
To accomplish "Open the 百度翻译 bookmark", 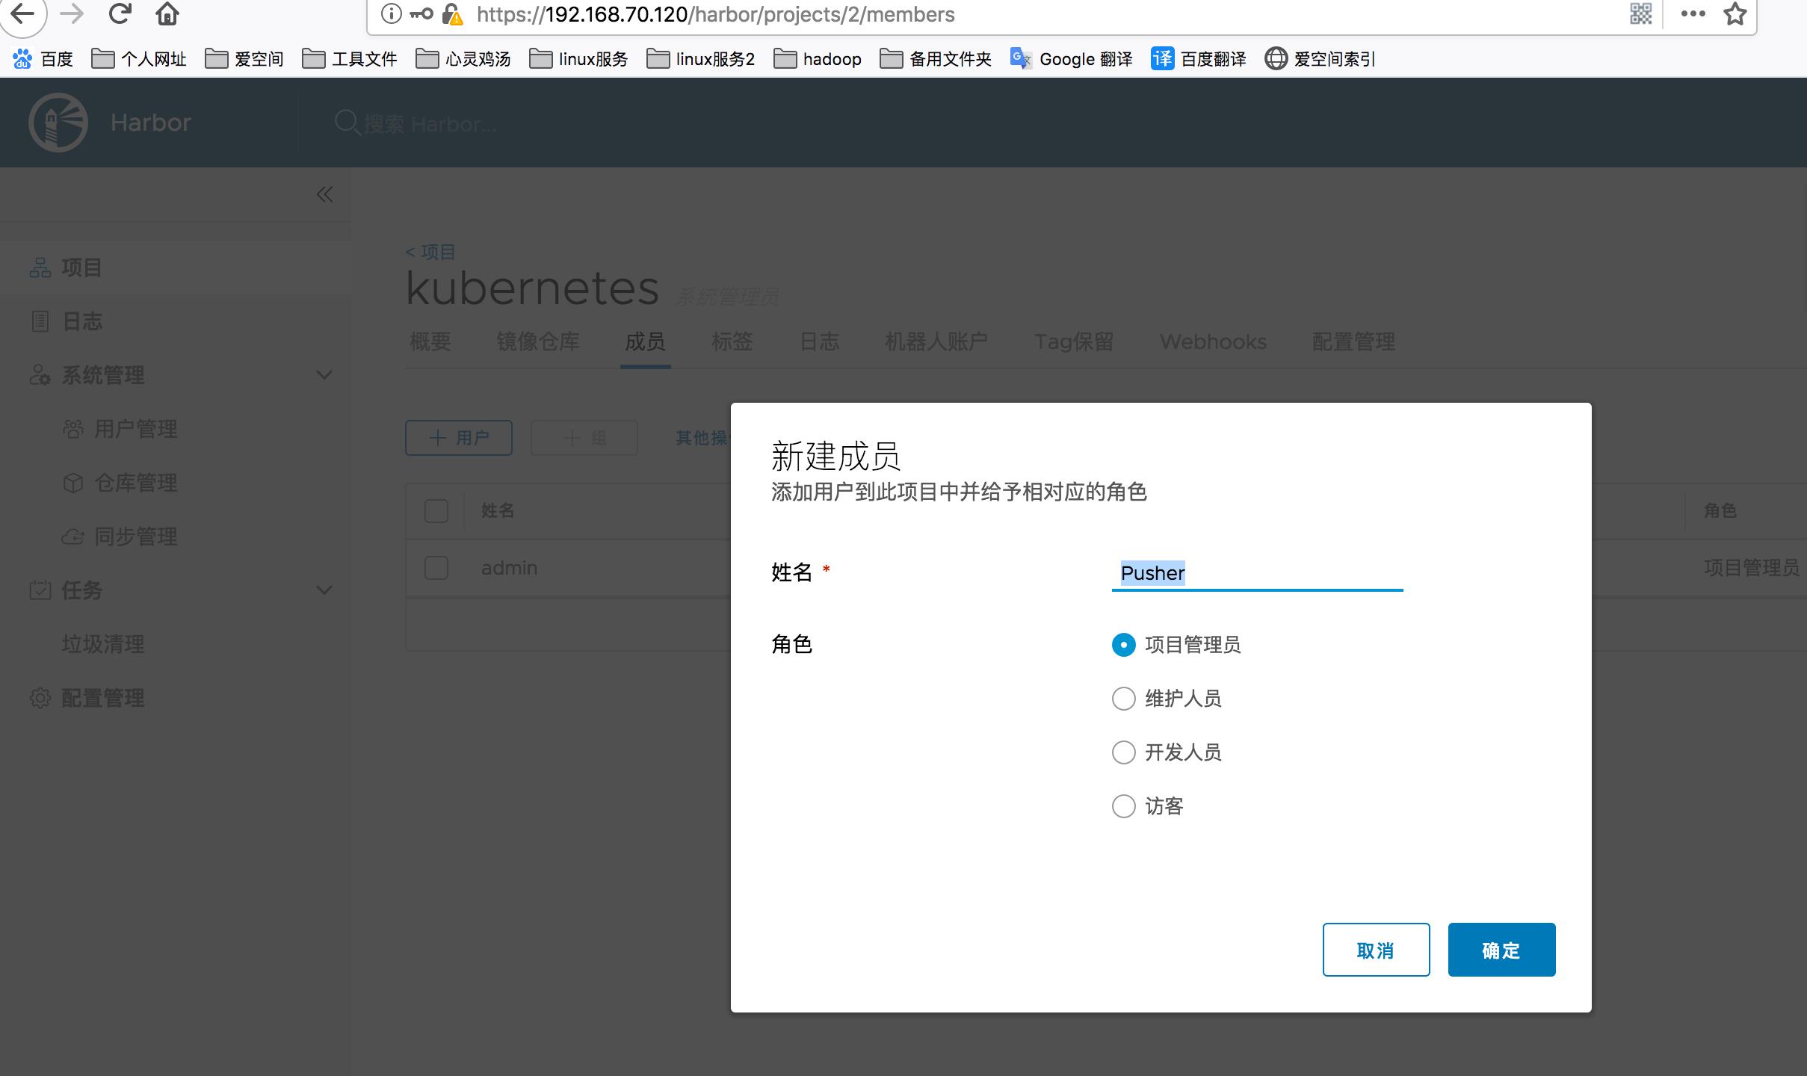I will (1199, 59).
